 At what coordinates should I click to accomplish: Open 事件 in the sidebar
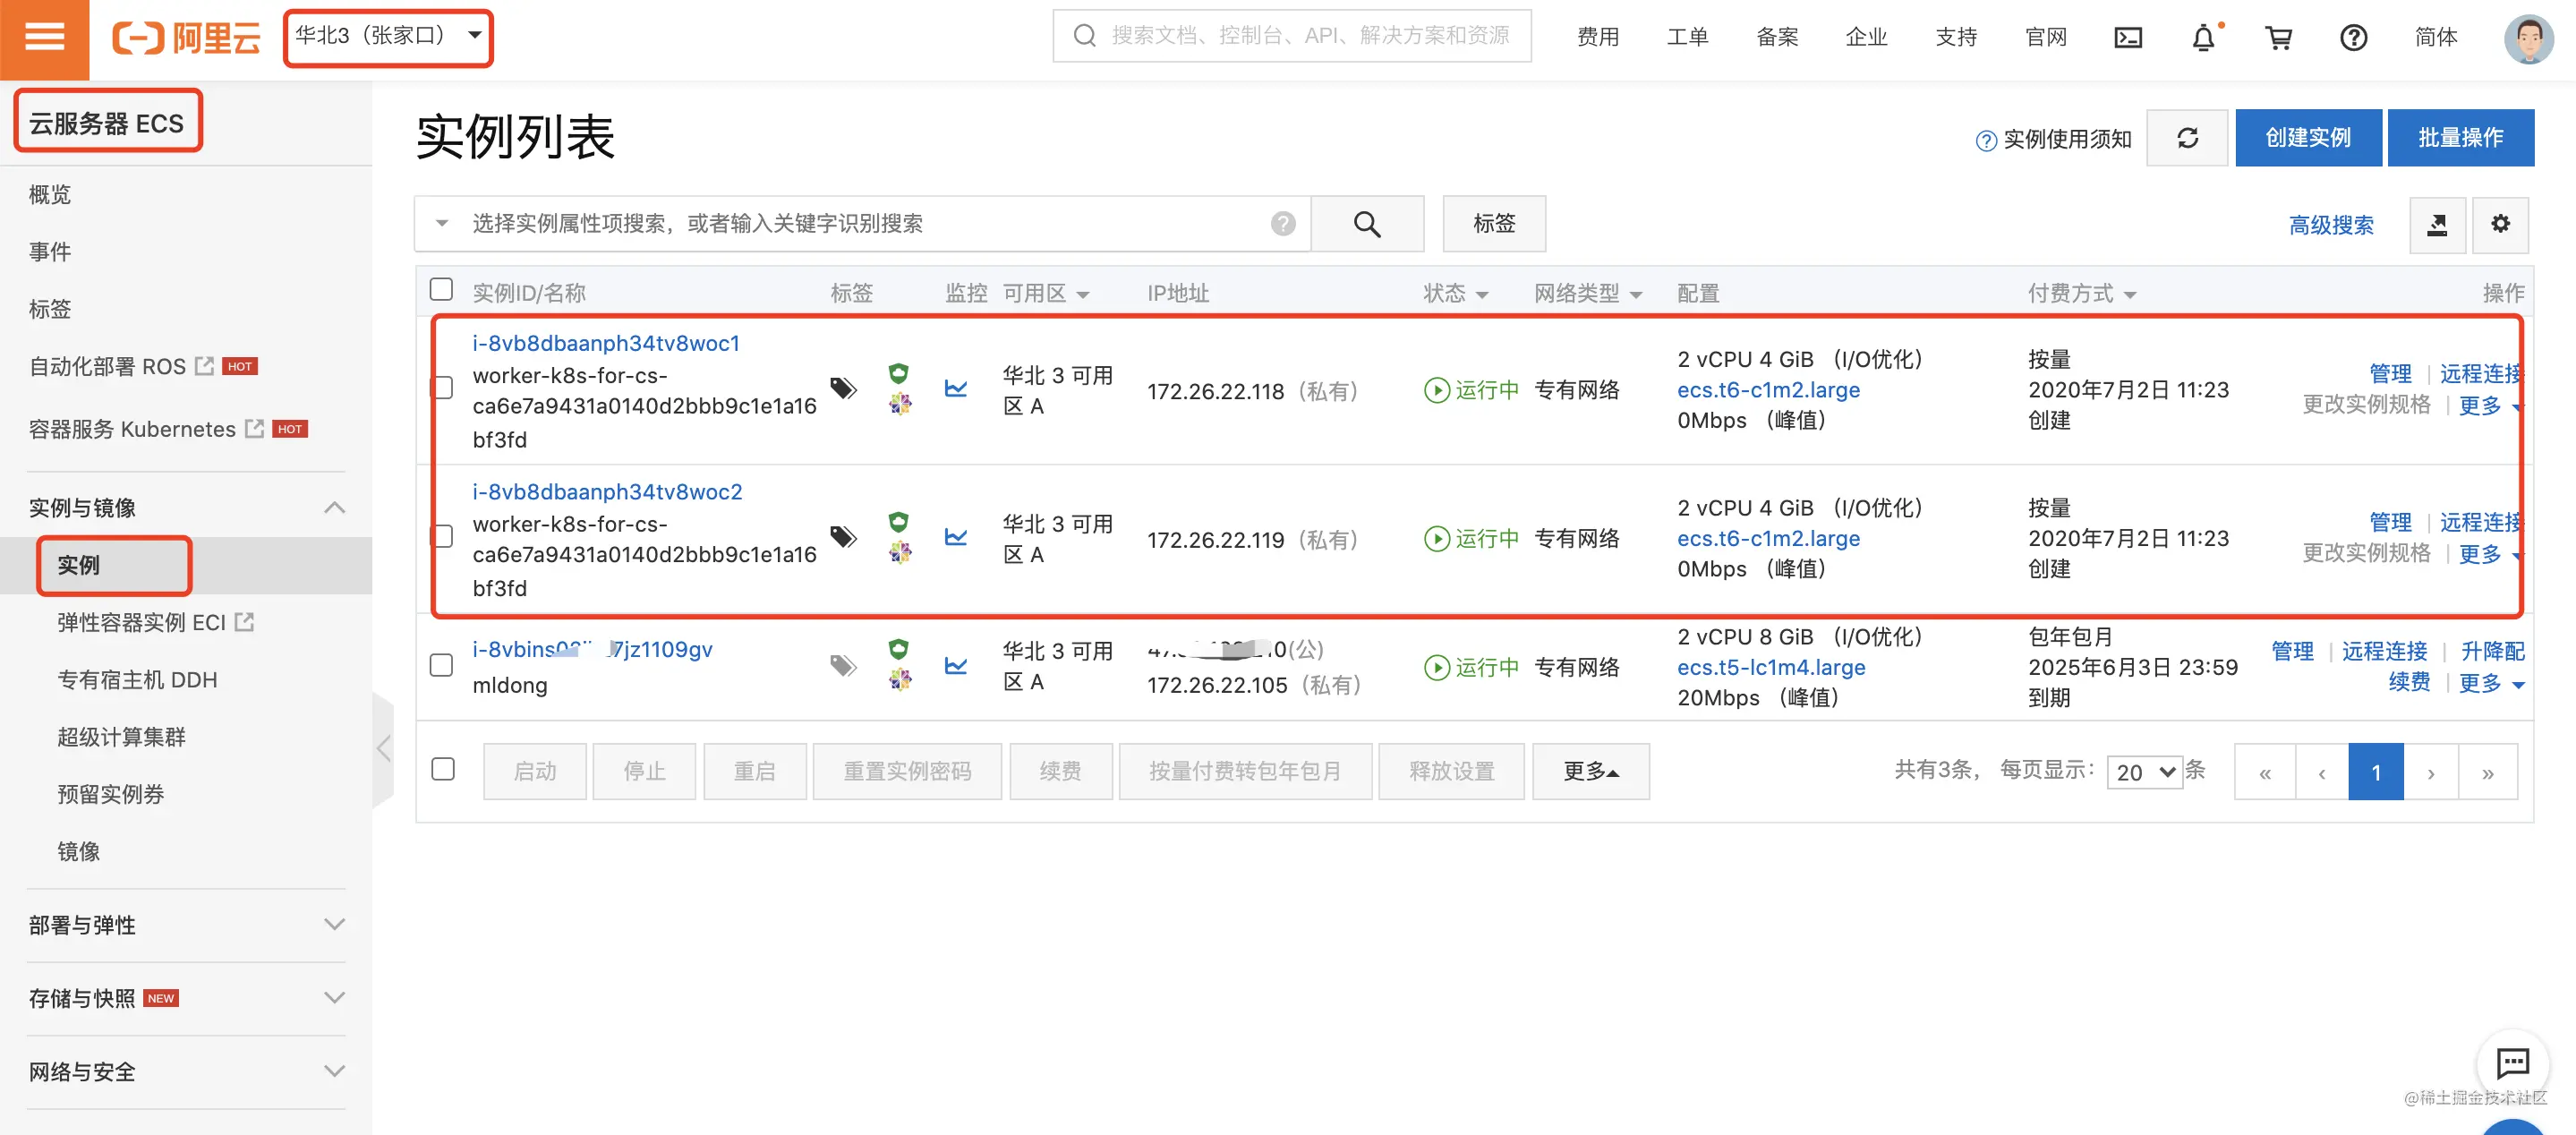[50, 252]
